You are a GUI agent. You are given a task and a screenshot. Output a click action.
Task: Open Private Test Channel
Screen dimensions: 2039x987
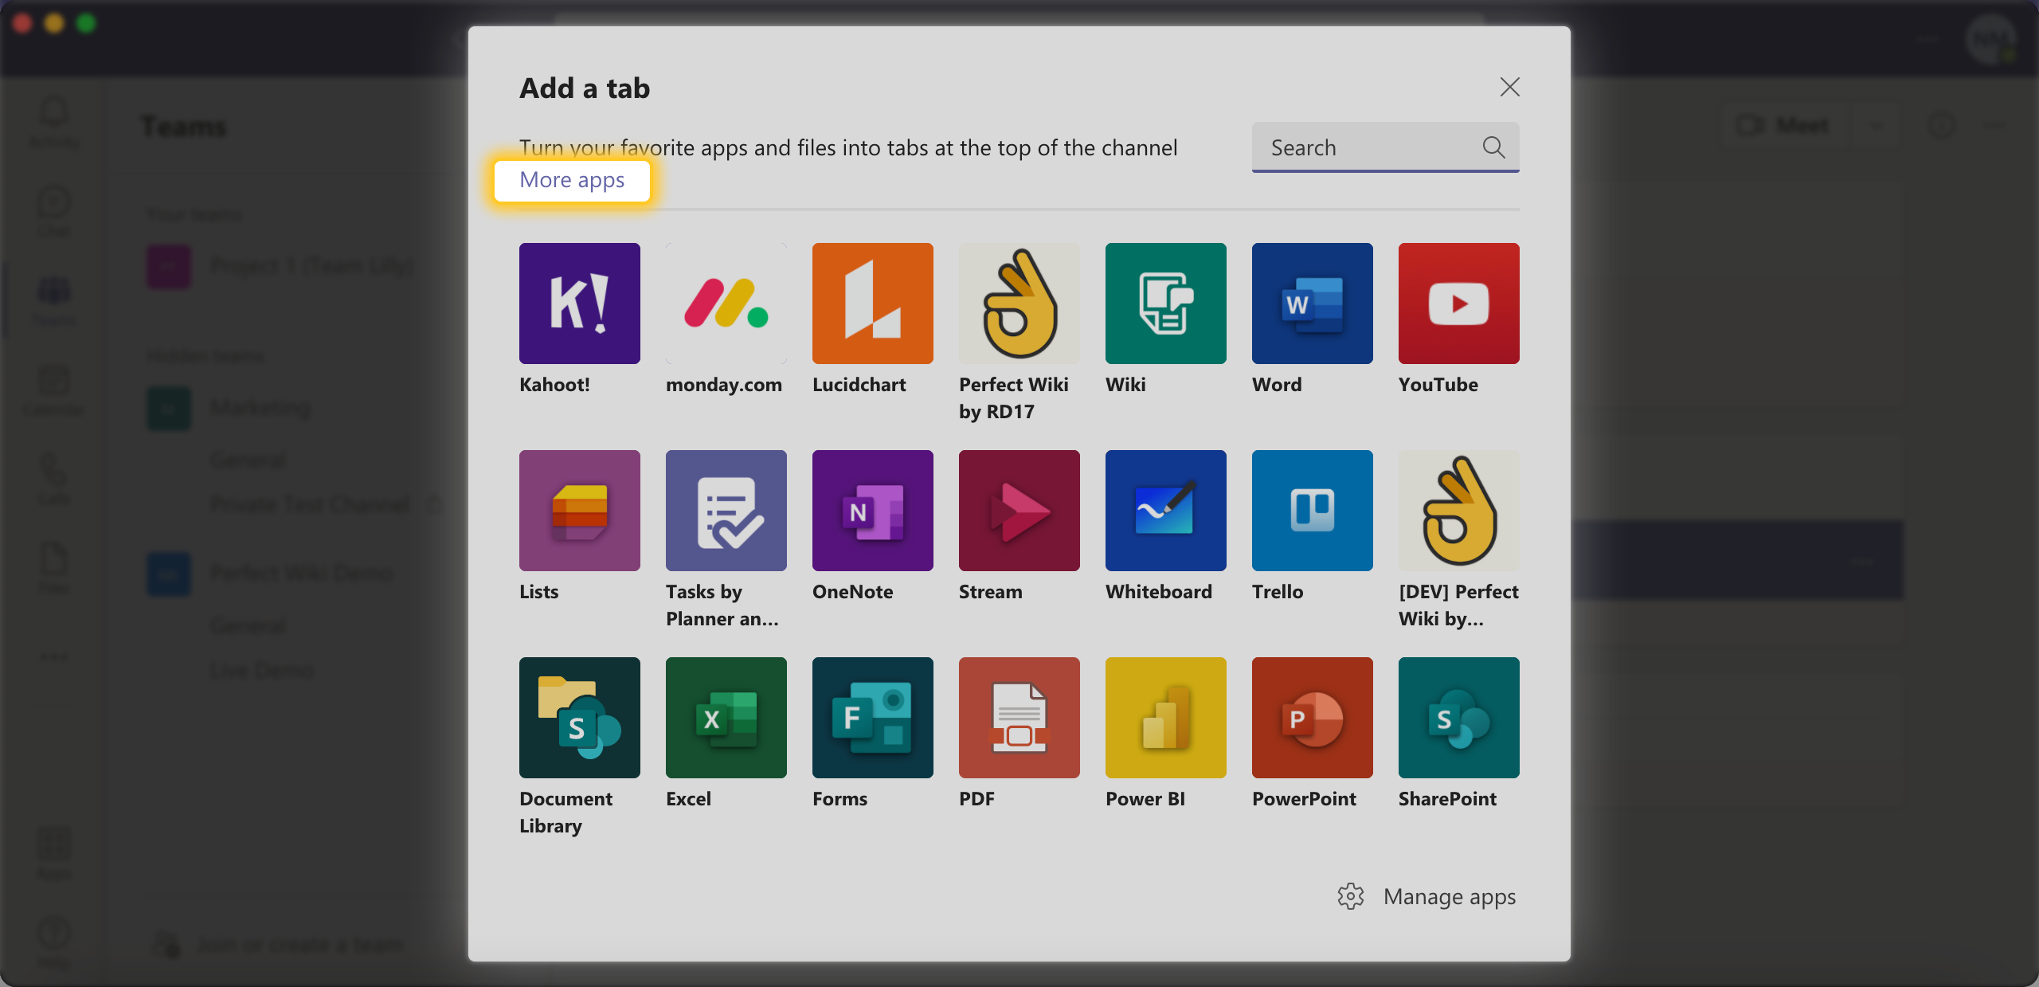coord(311,504)
